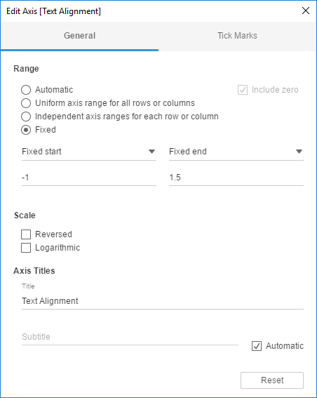Click the fixed start value field showing -1
Image resolution: width=317 pixels, height=398 pixels.
(89, 178)
